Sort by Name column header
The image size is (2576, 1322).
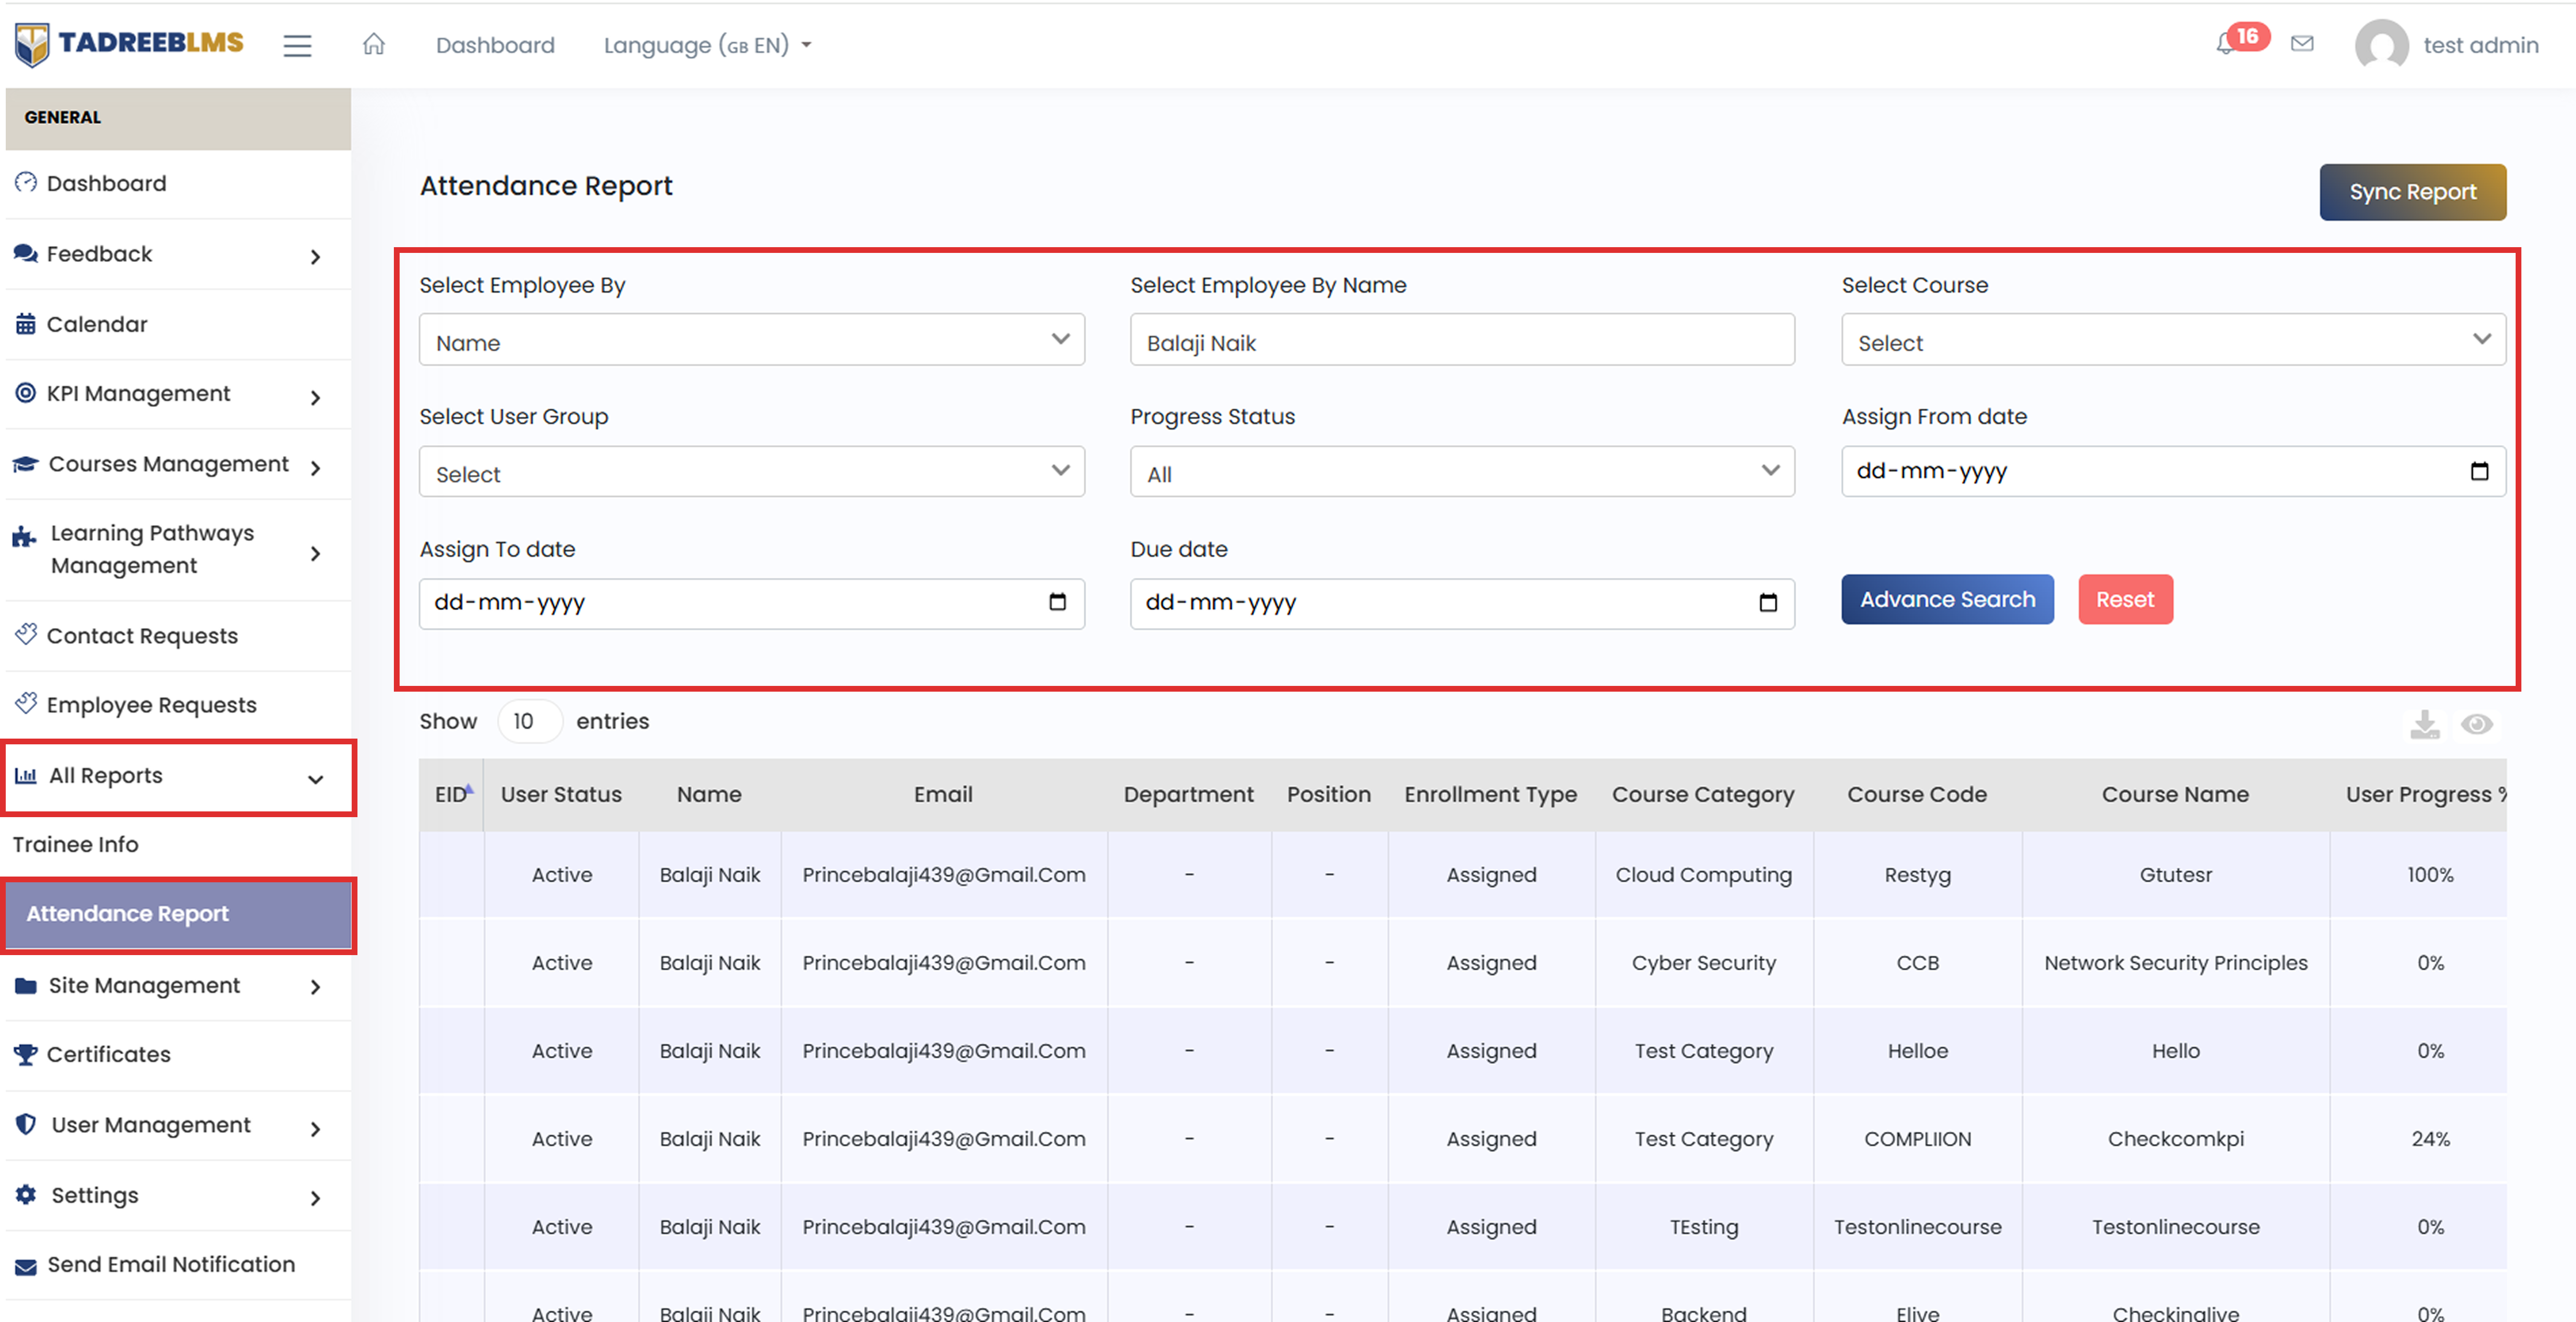click(709, 794)
